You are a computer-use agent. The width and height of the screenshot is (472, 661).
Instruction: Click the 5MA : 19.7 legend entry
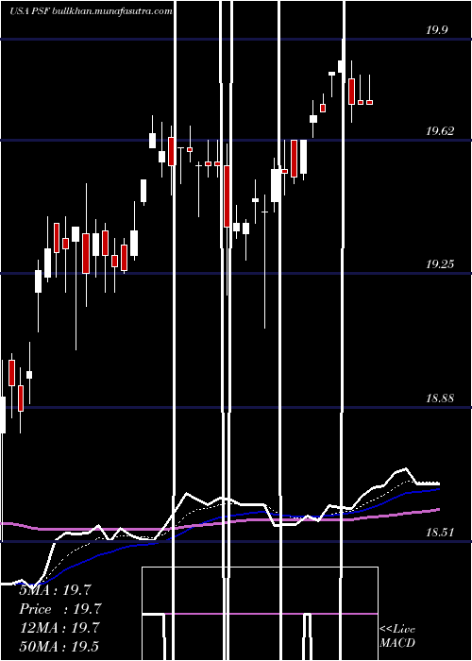pyautogui.click(x=55, y=590)
